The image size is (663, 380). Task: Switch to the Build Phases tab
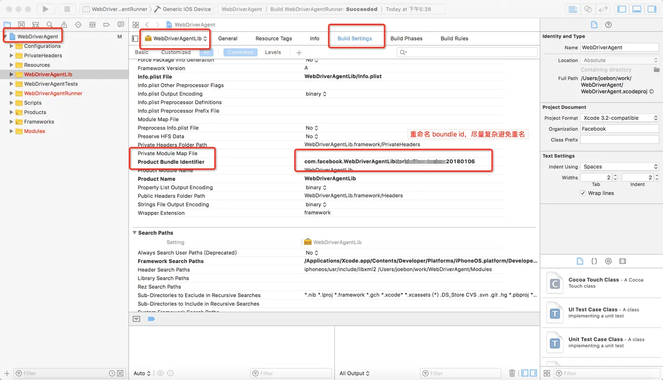(406, 38)
